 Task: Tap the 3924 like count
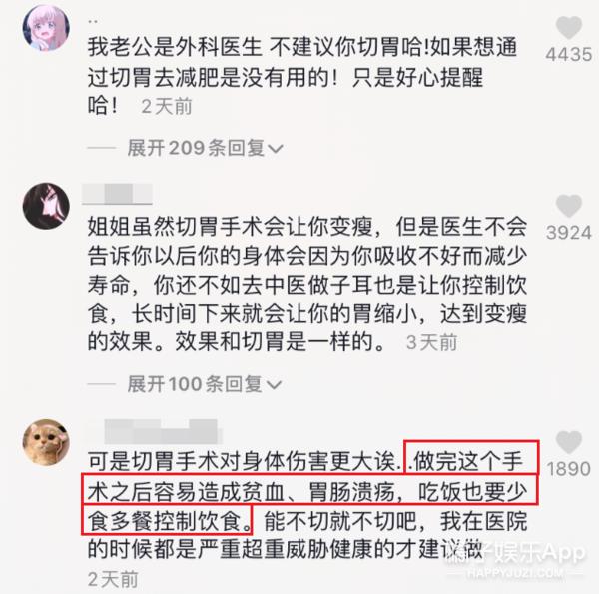point(569,233)
